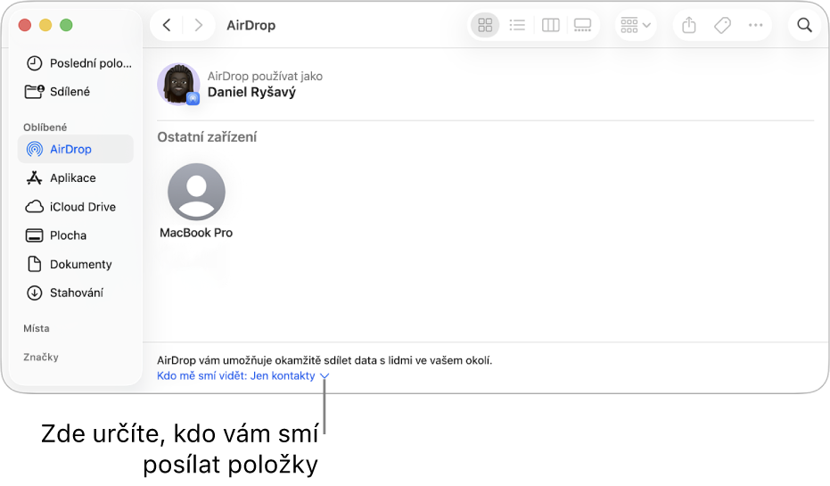830x486 pixels.
Task: Expand the Značky section header
Action: click(x=41, y=357)
